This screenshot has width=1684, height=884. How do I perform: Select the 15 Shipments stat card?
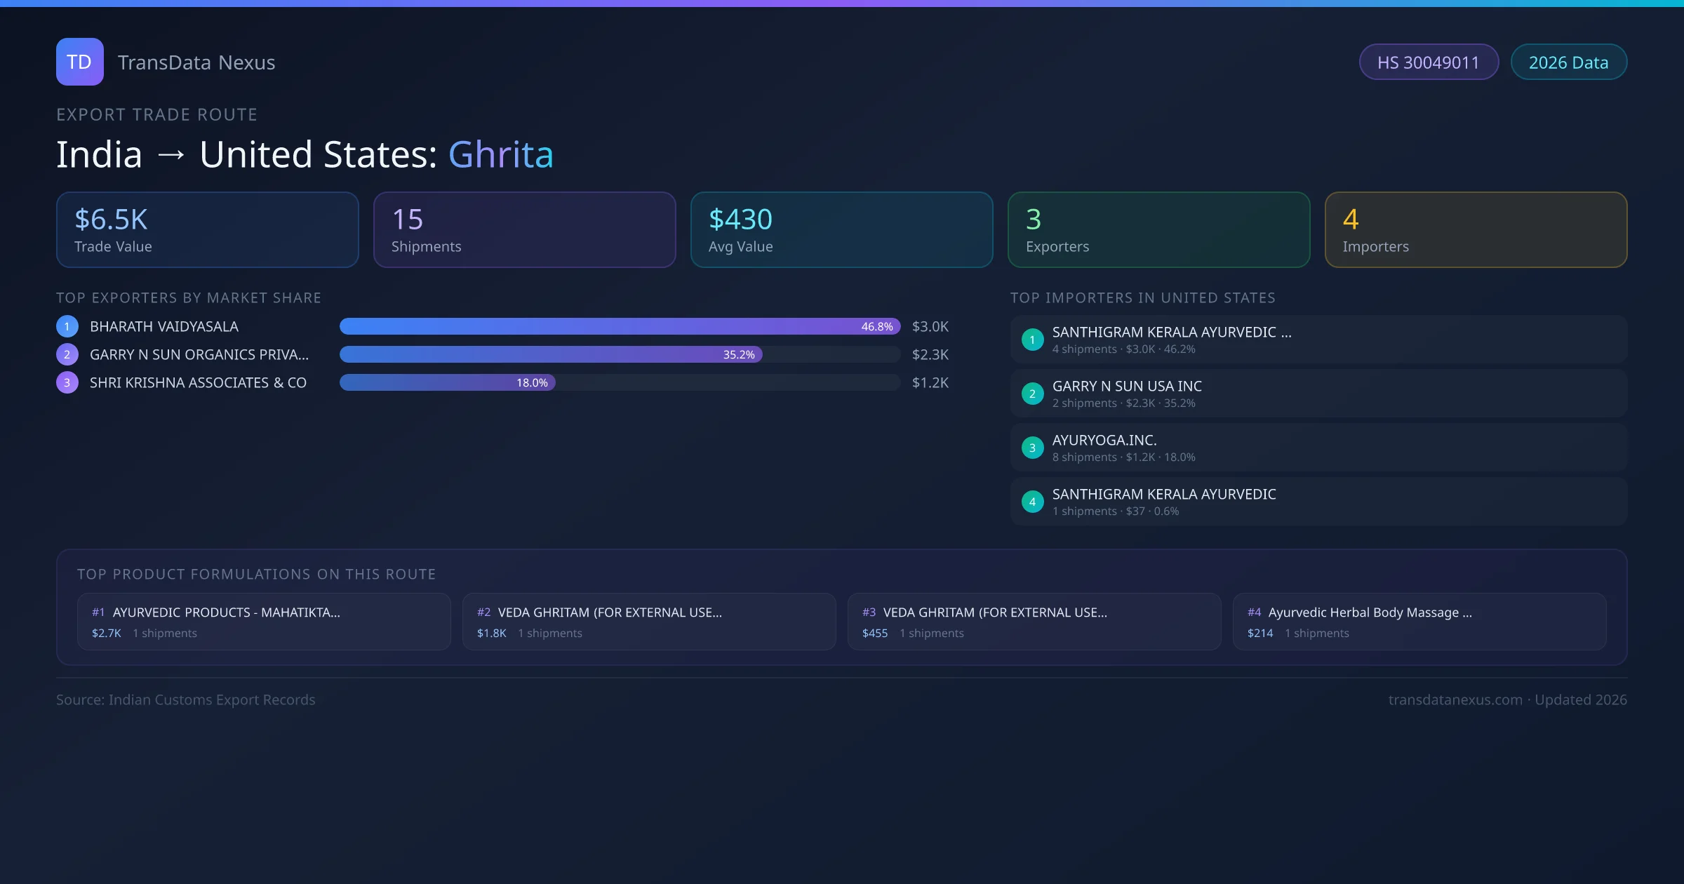pyautogui.click(x=524, y=229)
